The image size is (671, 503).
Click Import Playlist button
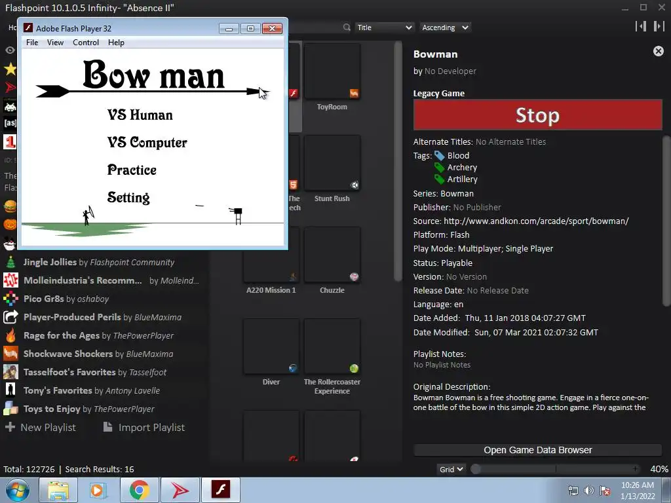click(144, 427)
